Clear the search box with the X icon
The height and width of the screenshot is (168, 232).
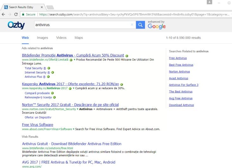(x=132, y=25)
